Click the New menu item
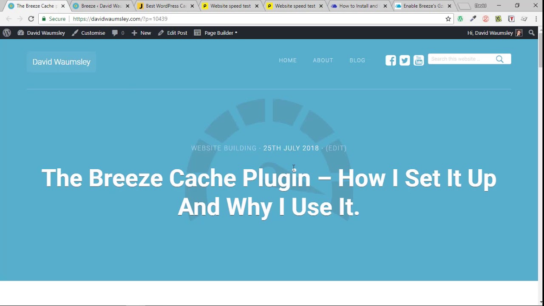The width and height of the screenshot is (544, 306). click(x=141, y=33)
